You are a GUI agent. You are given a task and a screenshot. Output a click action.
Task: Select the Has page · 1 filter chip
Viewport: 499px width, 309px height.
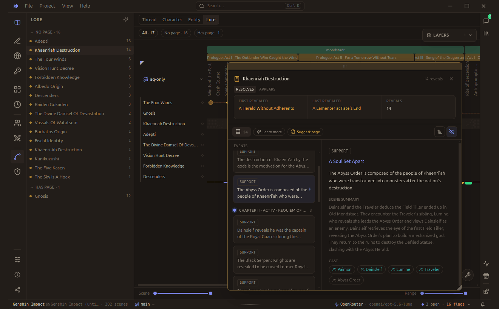[x=209, y=33]
